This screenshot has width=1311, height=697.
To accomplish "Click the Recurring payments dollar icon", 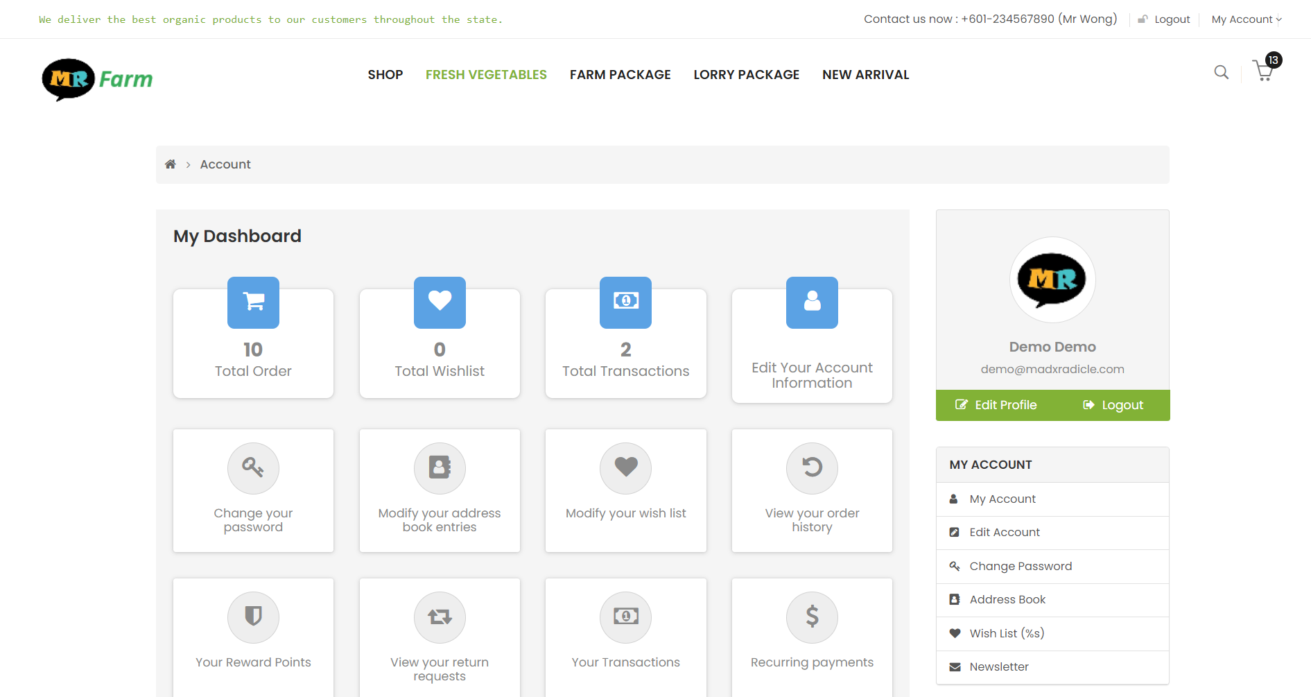I will (812, 617).
